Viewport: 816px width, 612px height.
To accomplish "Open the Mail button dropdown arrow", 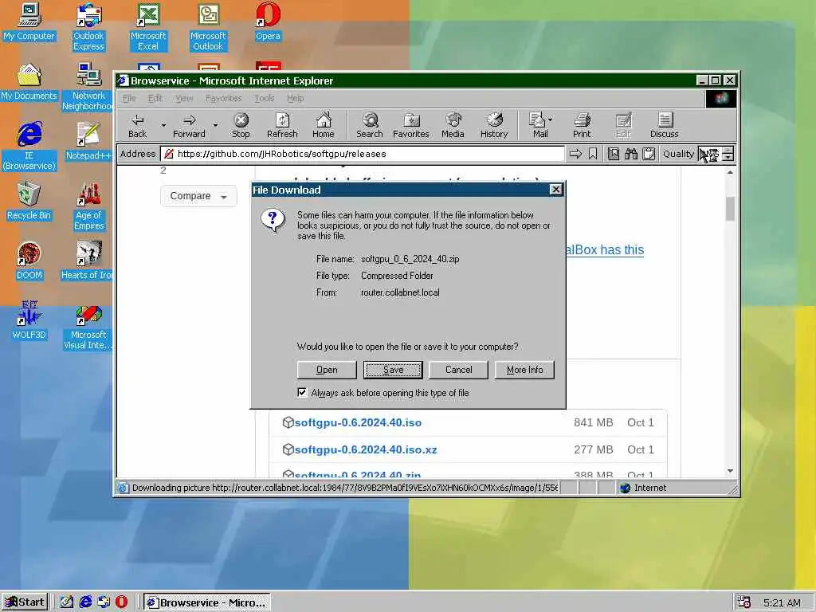I will [551, 120].
